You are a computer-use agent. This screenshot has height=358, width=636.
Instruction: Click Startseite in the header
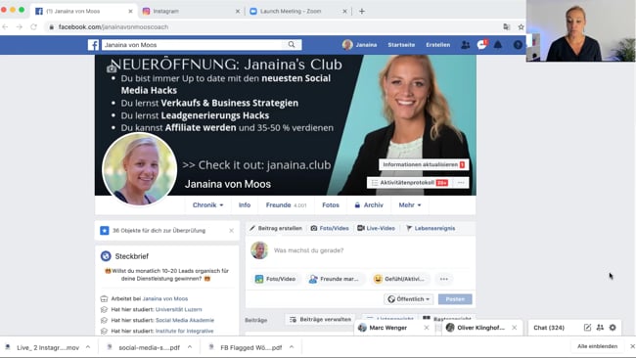tap(401, 45)
